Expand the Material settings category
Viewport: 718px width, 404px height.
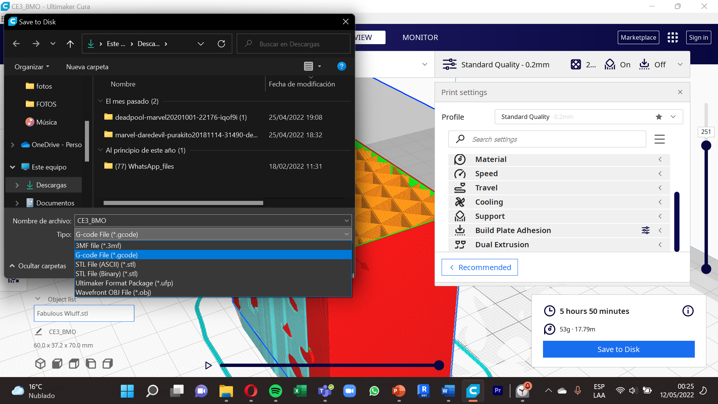[559, 159]
